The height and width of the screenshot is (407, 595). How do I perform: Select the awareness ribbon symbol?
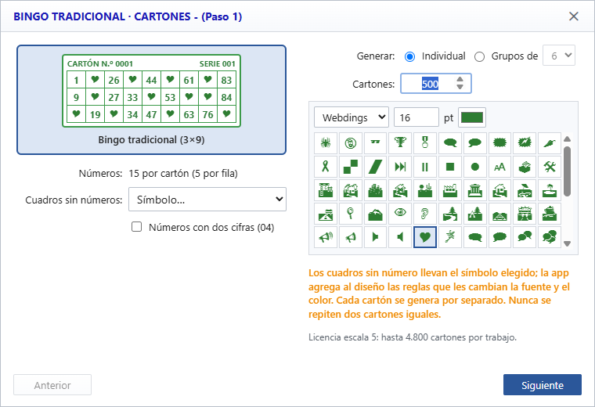(326, 167)
